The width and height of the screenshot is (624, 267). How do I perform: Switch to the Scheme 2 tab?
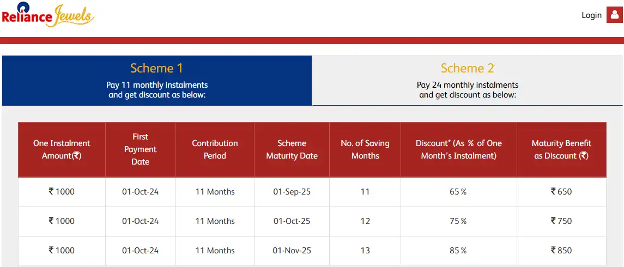[x=467, y=80]
